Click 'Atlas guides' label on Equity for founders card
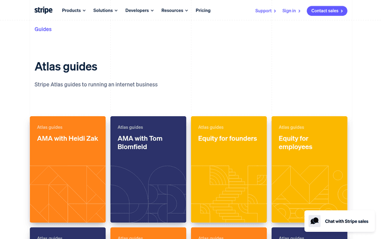 (x=211, y=127)
